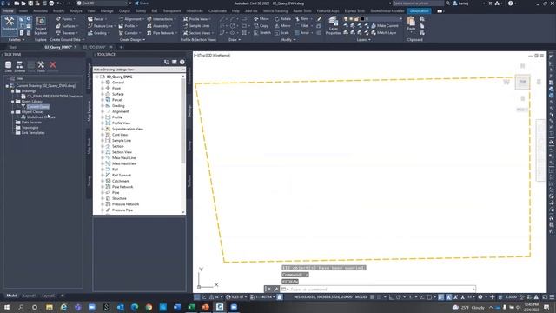
Task: Click the Open folder icon in quick access toolbar
Action: (23, 3)
